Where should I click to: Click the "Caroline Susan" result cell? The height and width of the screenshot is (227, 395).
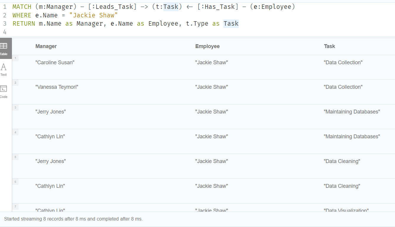pos(55,62)
